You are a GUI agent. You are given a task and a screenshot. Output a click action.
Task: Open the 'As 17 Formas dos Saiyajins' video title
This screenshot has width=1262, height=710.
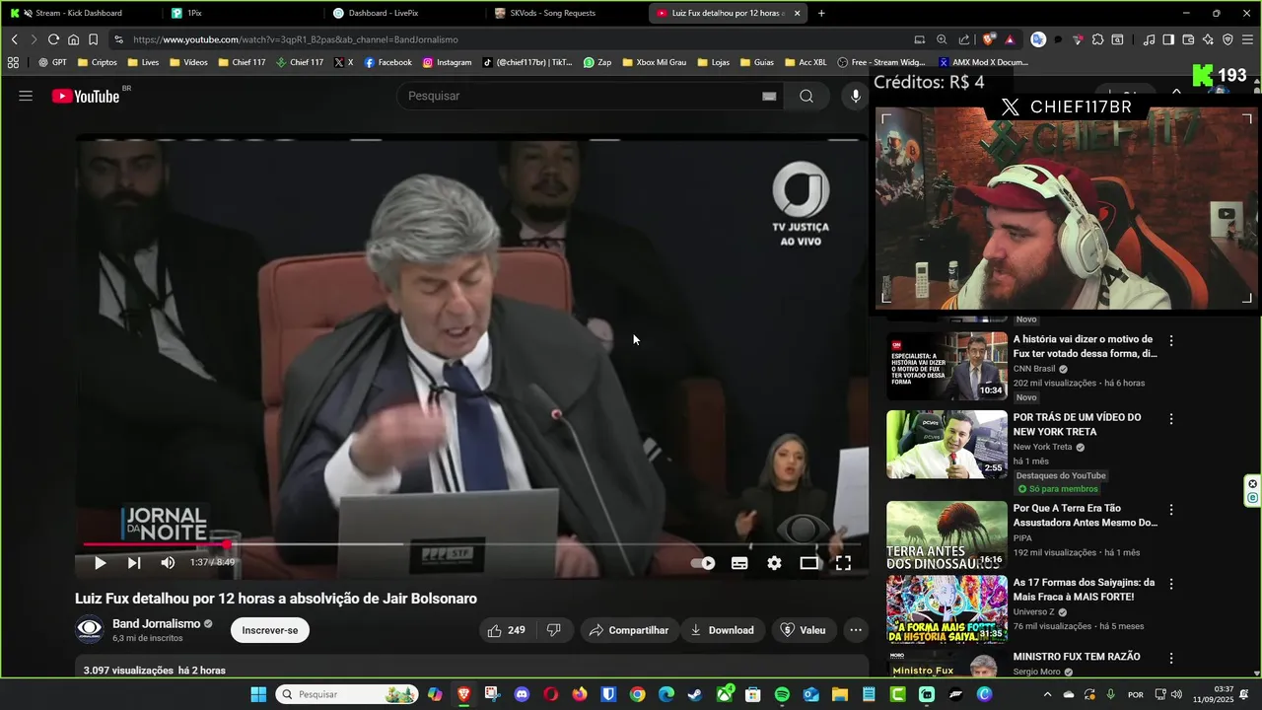(1084, 590)
